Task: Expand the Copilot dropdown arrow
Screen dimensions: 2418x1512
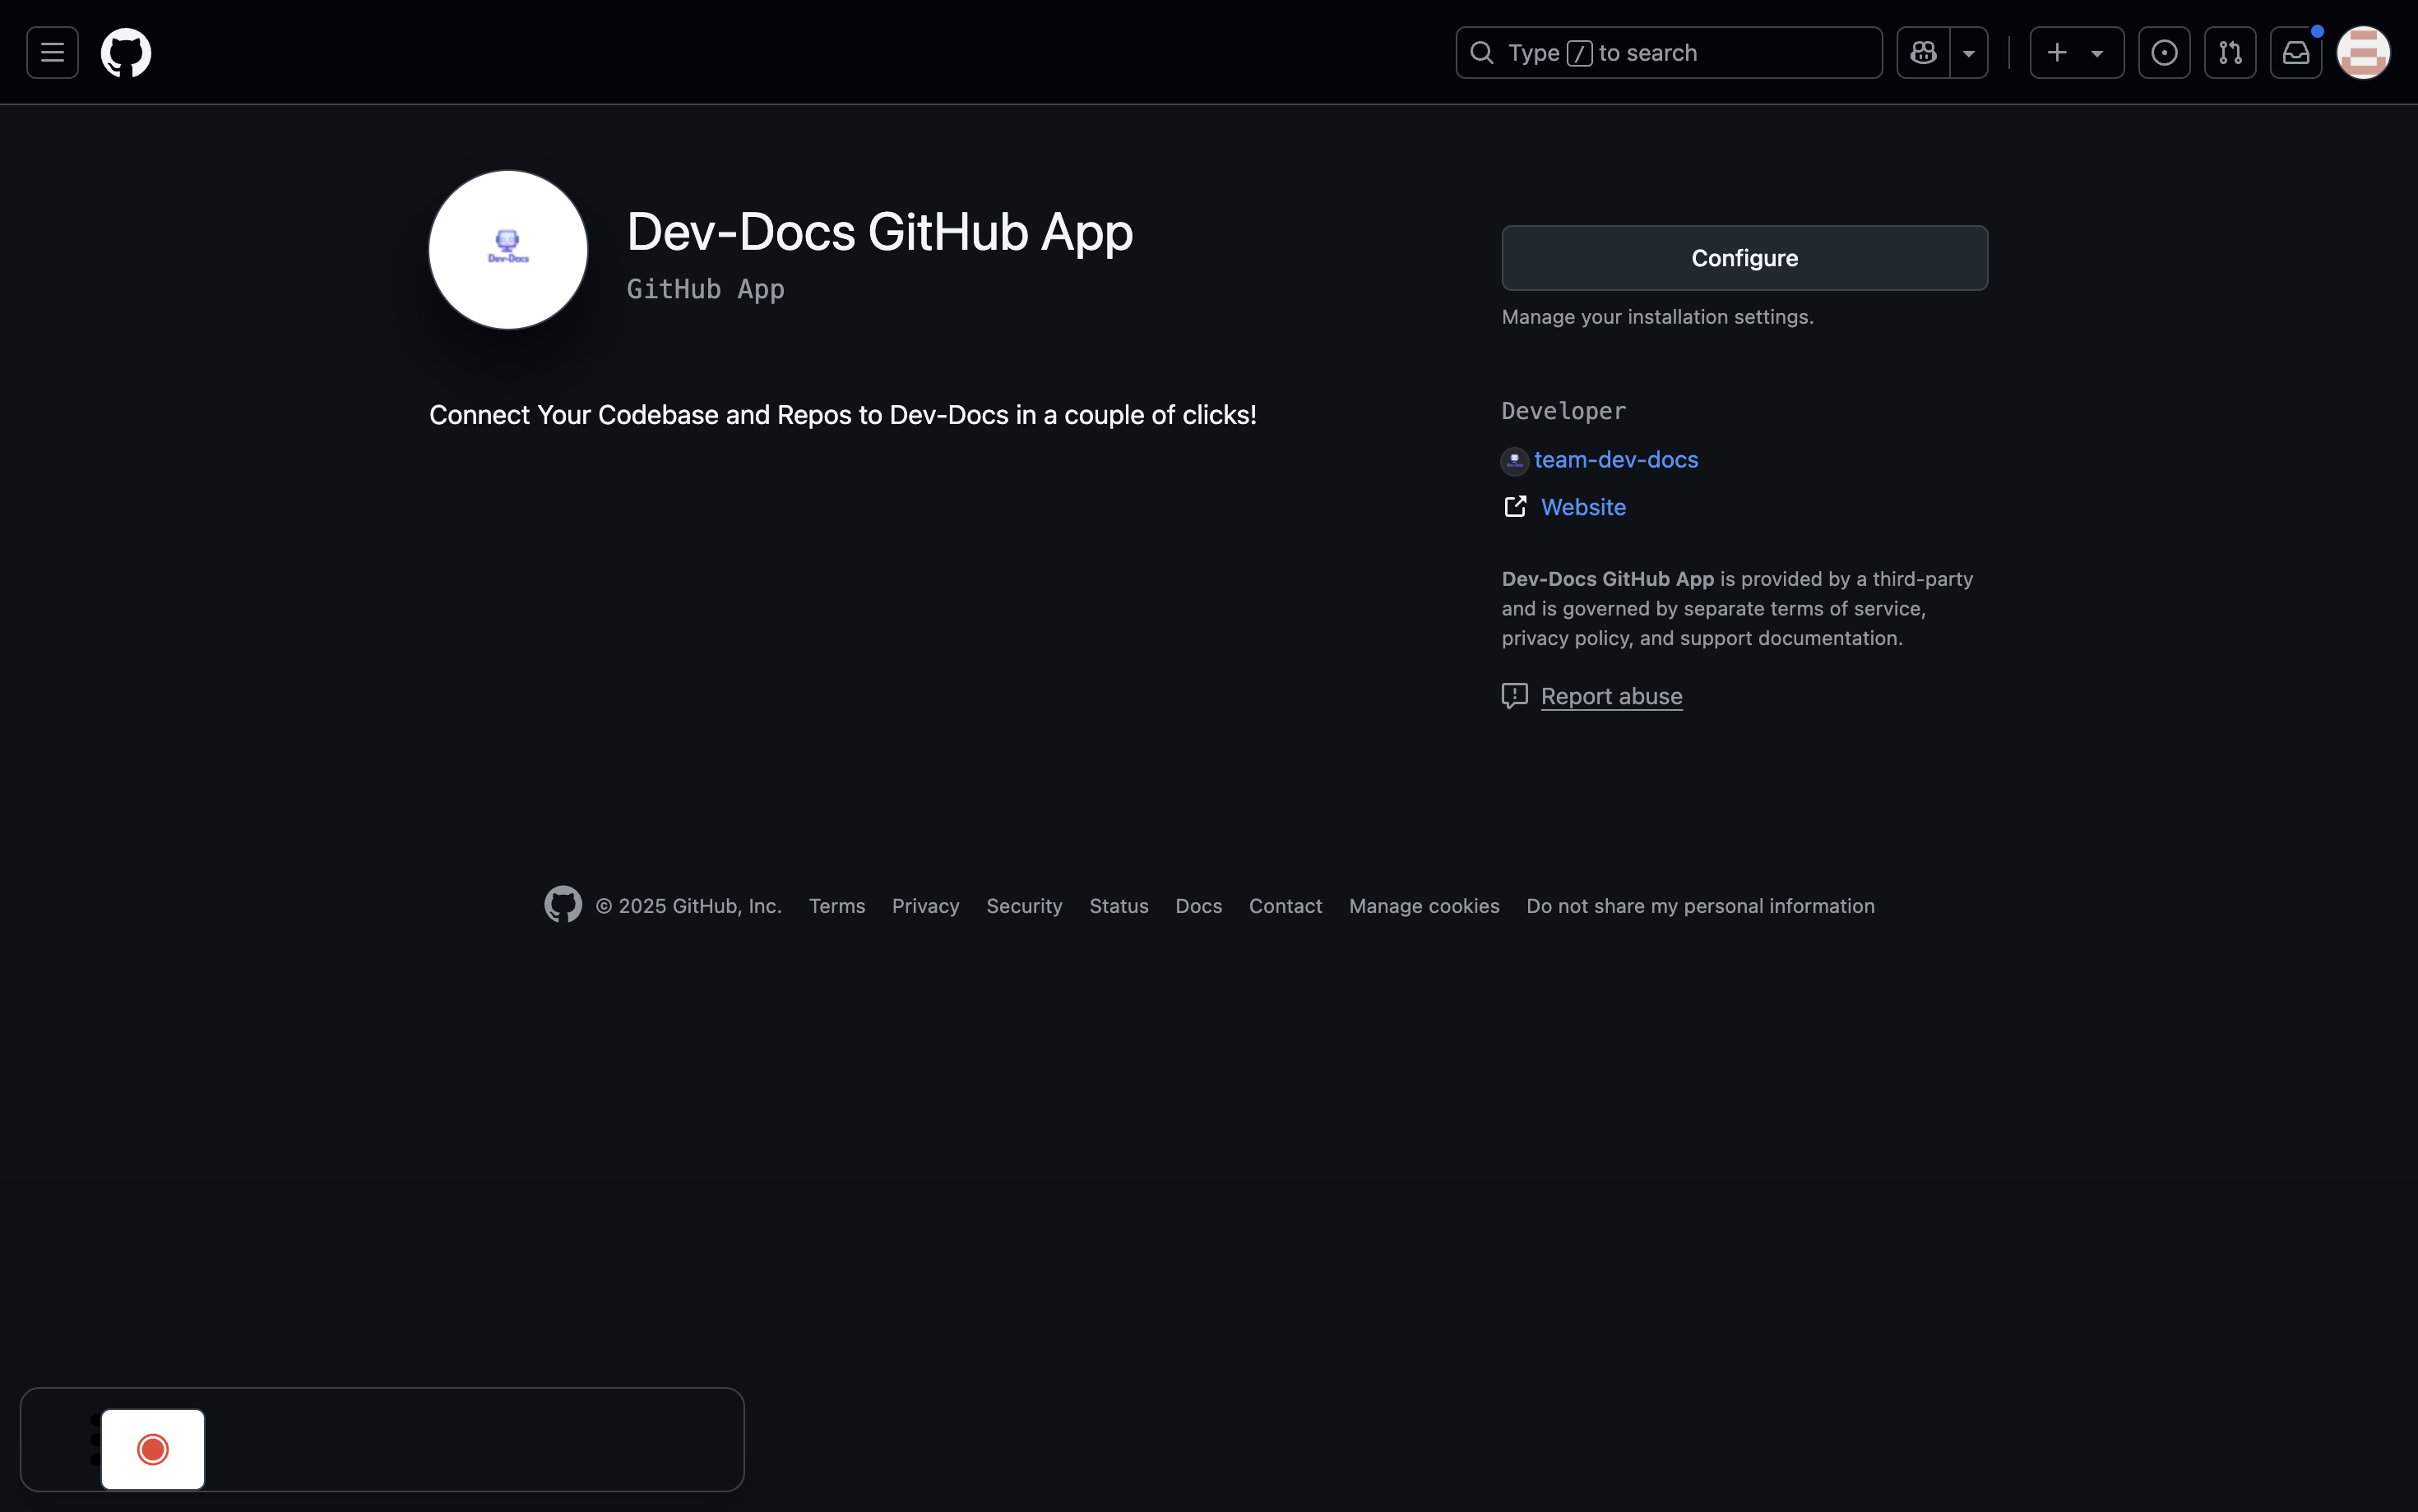Action: (1969, 53)
